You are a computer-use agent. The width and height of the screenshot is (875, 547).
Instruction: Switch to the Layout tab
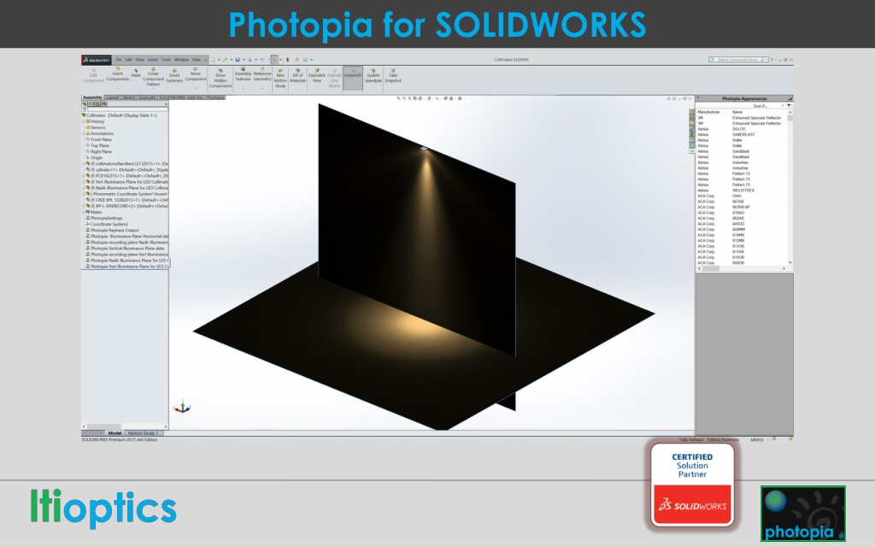(x=113, y=97)
